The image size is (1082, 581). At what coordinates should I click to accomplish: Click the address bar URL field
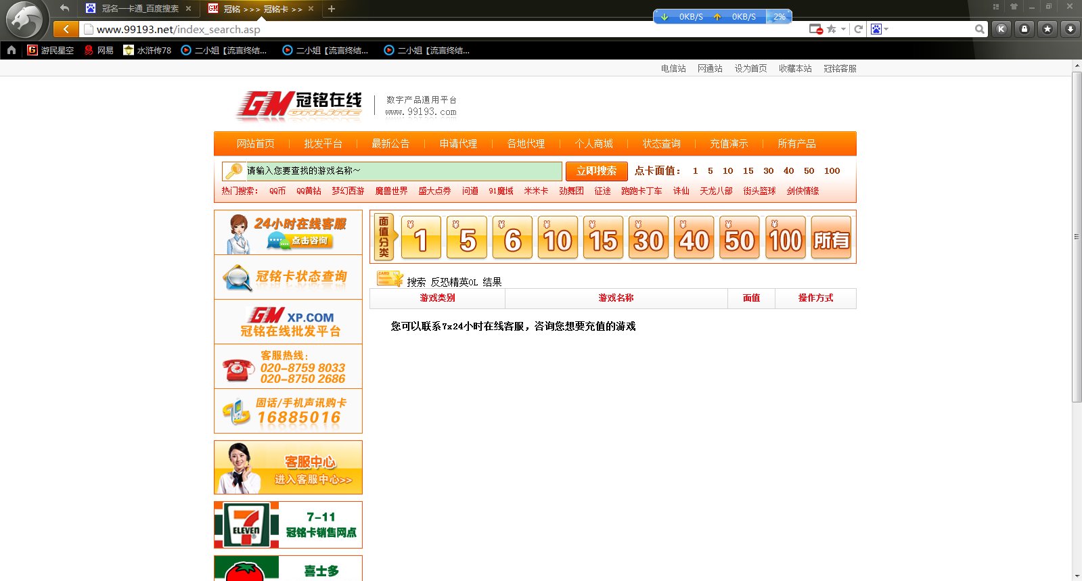(x=443, y=29)
